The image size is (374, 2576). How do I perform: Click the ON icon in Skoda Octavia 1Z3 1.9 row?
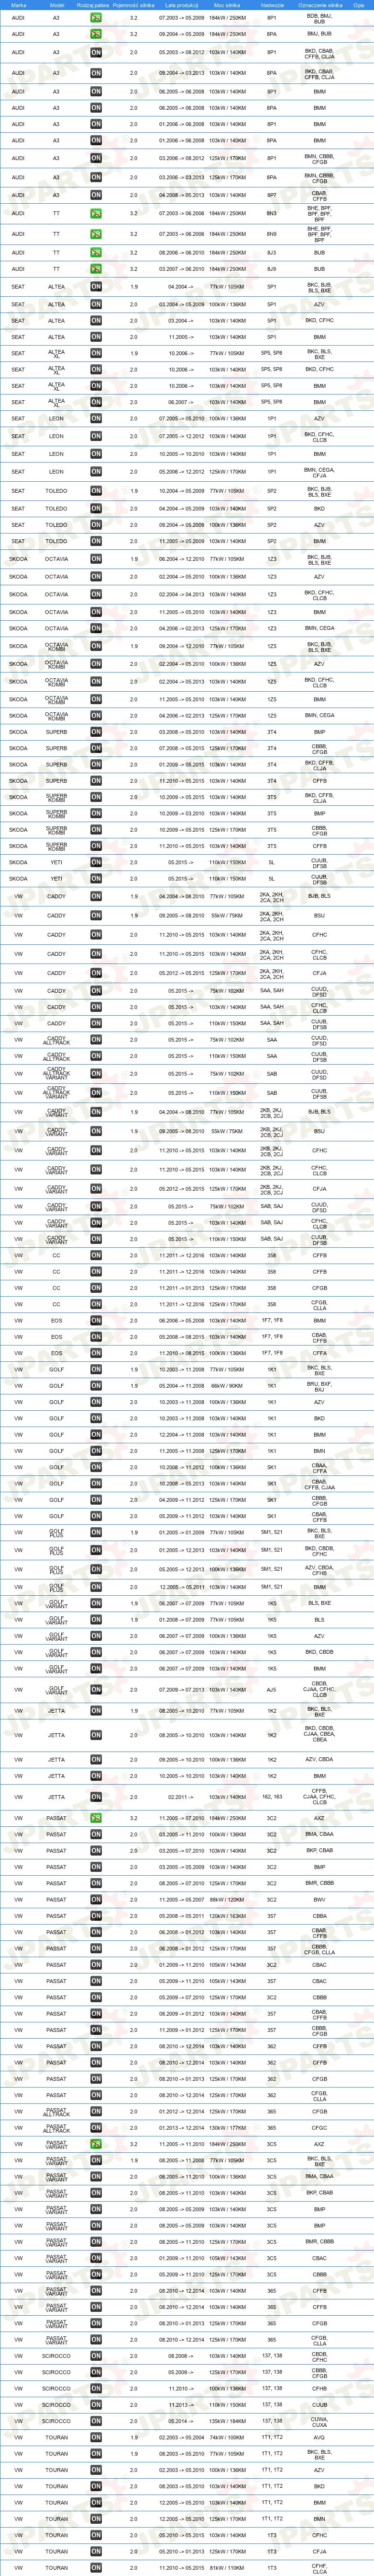point(96,559)
